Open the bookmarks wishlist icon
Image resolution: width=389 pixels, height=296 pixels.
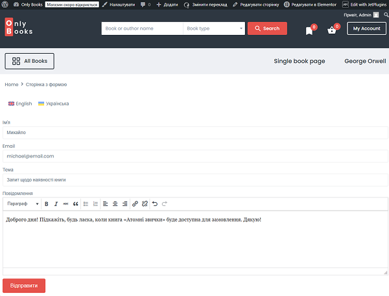[309, 30]
